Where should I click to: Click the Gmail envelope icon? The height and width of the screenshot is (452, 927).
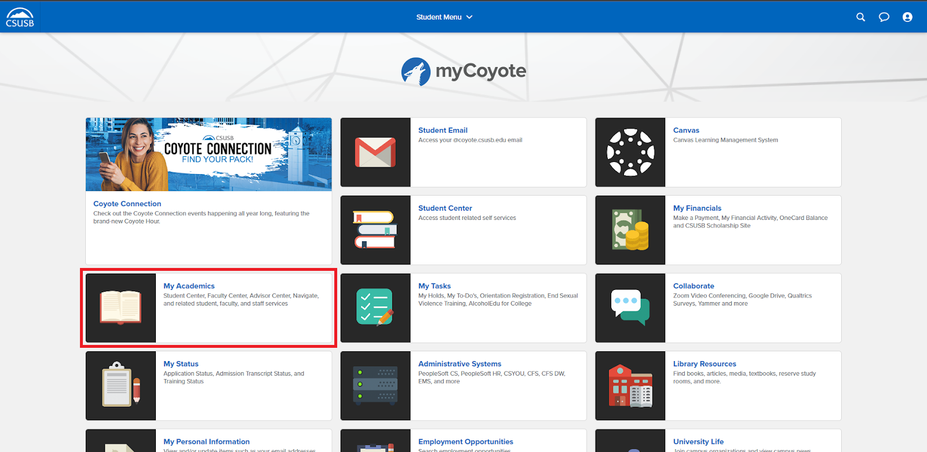[375, 152]
